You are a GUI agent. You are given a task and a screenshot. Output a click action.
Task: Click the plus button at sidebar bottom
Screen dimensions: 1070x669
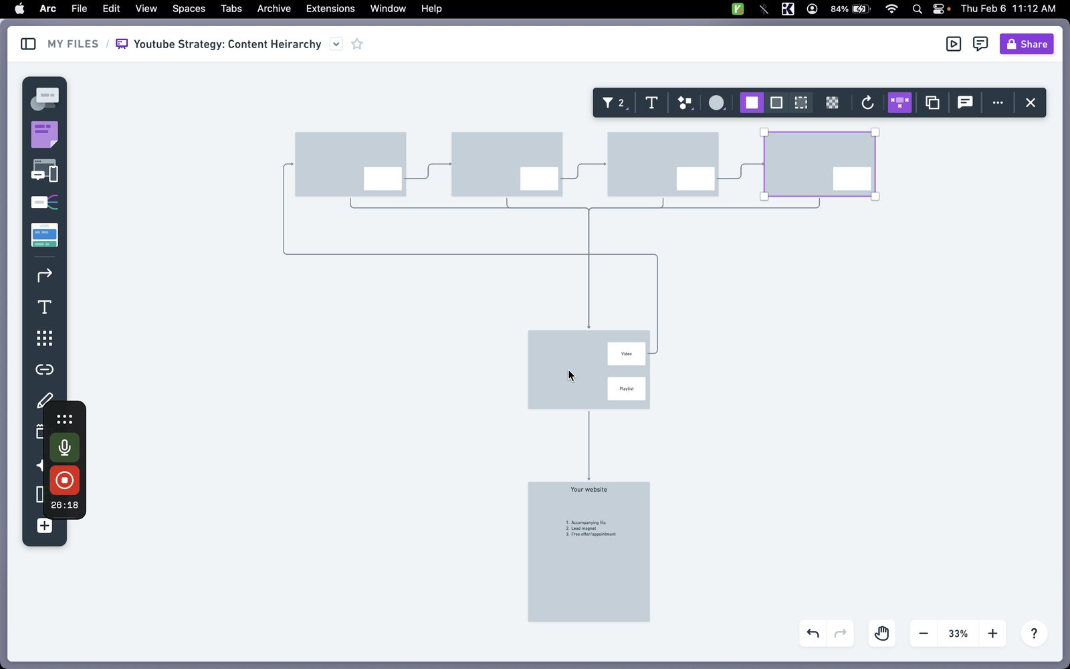point(44,526)
